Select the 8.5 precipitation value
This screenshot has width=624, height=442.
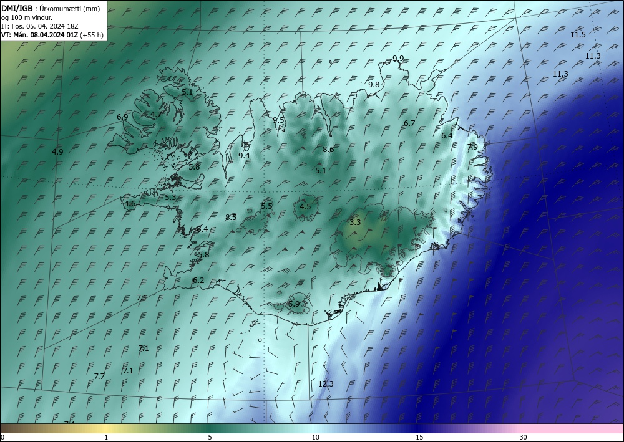click(231, 218)
